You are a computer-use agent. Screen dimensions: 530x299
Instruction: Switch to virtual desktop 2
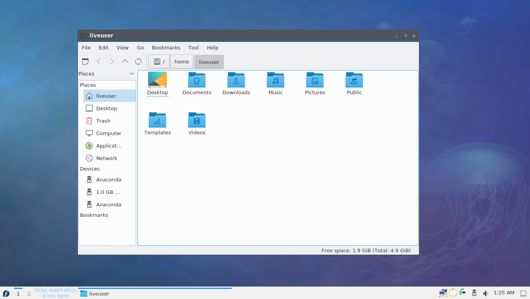[29, 294]
